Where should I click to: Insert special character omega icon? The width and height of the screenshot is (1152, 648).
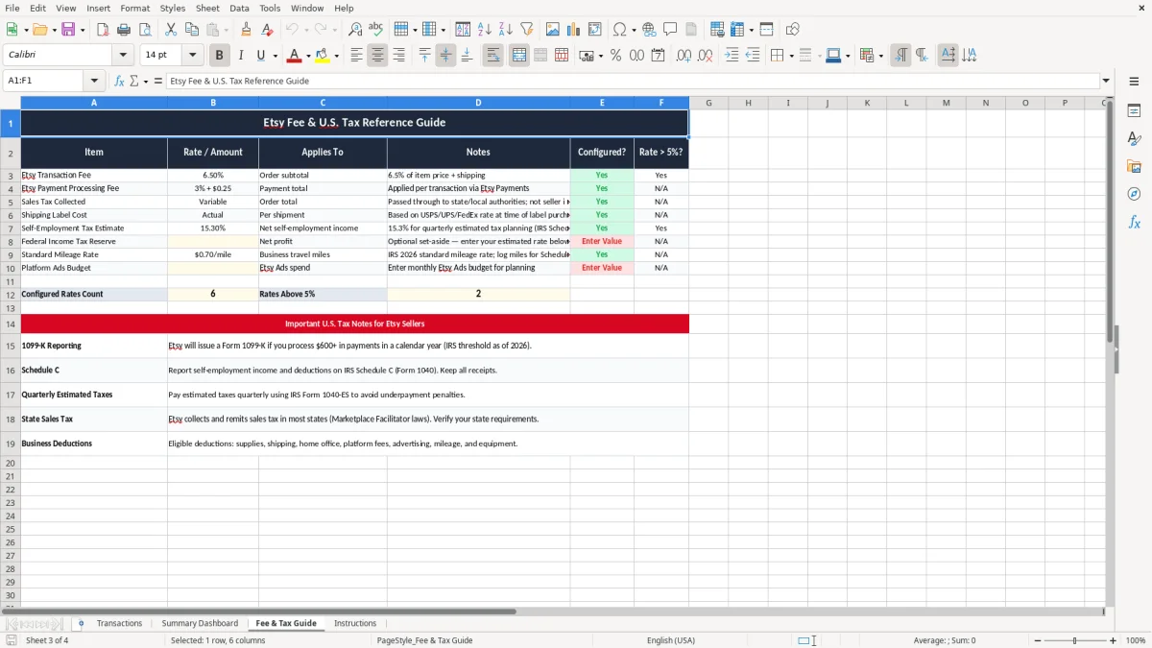619,30
